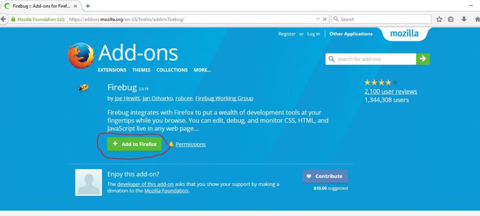Close the Firebug Add-ons tab

[x=75, y=6]
